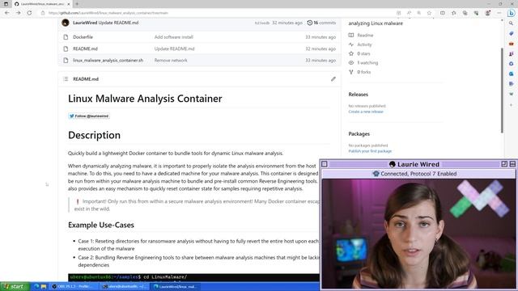Switch to the OBS taskbar window

click(x=74, y=286)
